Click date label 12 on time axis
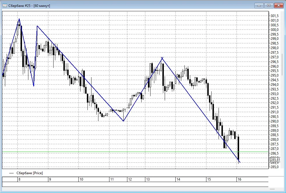 [130, 179]
